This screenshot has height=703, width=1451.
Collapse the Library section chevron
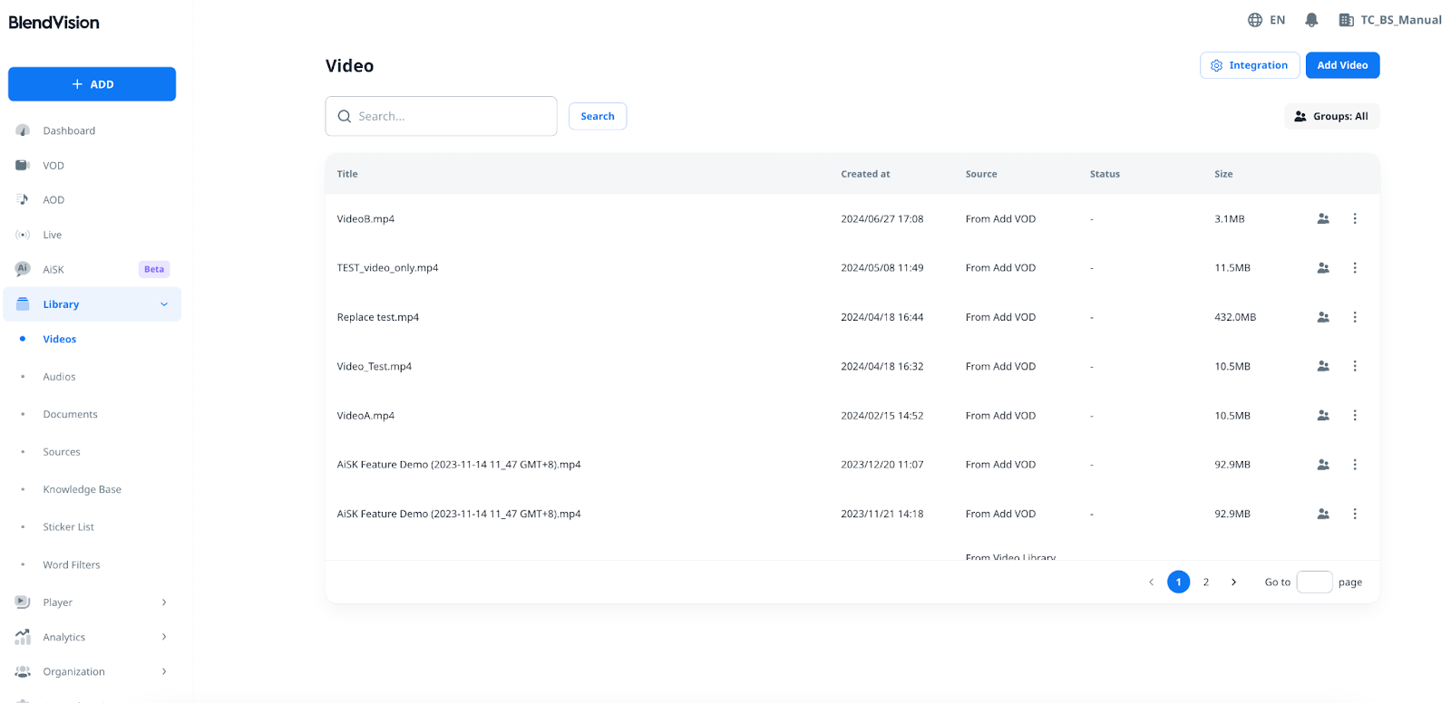[x=164, y=304]
